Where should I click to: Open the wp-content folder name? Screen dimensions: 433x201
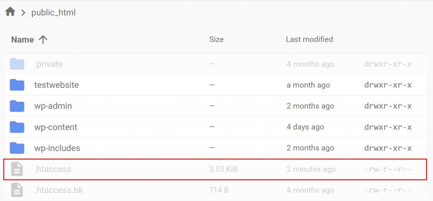[56, 127]
